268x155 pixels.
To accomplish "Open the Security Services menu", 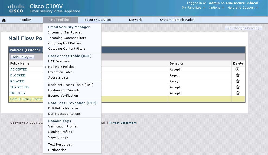I will [x=98, y=20].
